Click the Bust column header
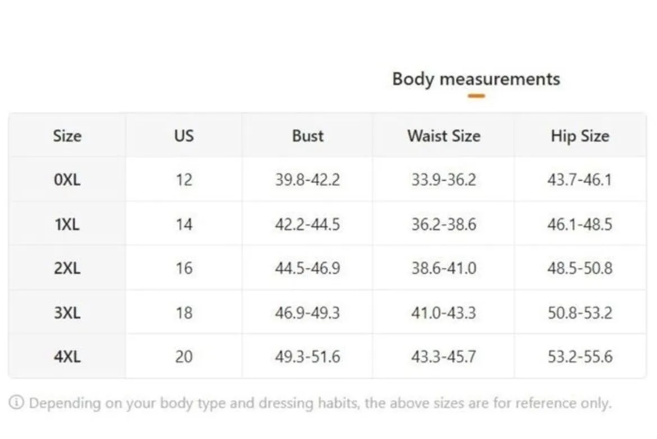 click(x=308, y=136)
